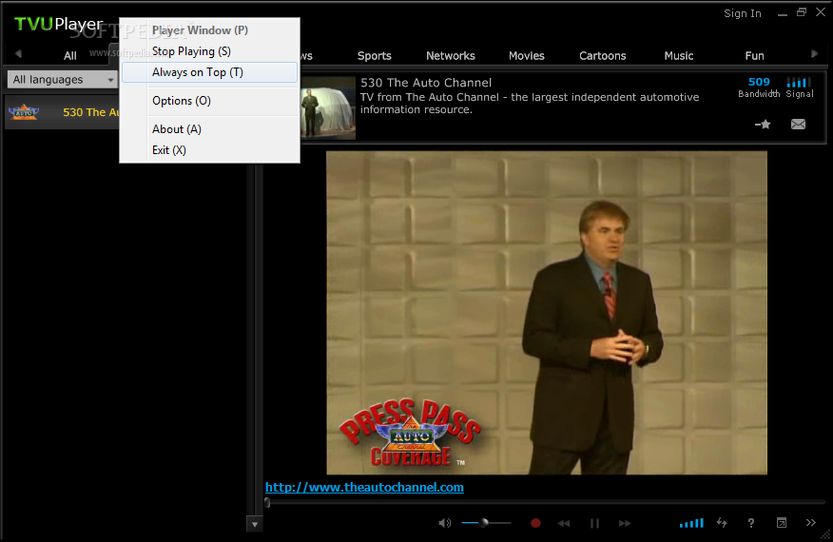Image resolution: width=833 pixels, height=542 pixels.
Task: Click the video display area
Action: point(547,313)
